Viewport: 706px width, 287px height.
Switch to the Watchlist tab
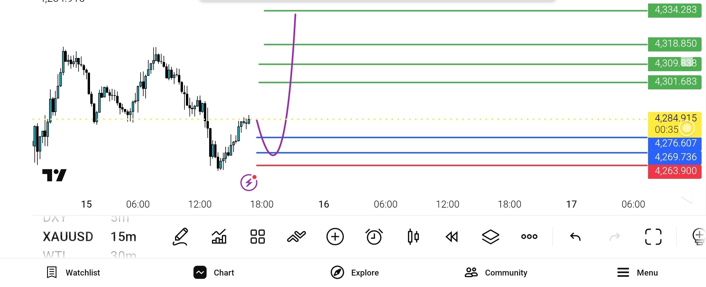click(74, 273)
